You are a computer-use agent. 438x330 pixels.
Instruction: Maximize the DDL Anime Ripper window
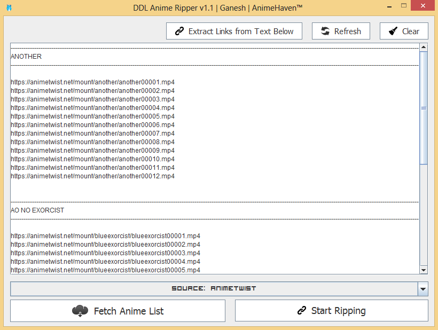click(x=404, y=5)
